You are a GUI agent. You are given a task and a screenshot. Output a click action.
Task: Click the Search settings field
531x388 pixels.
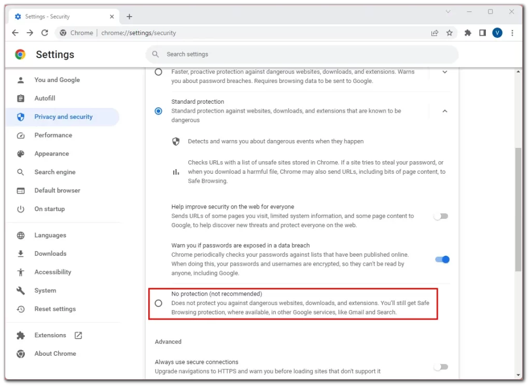[x=302, y=54]
